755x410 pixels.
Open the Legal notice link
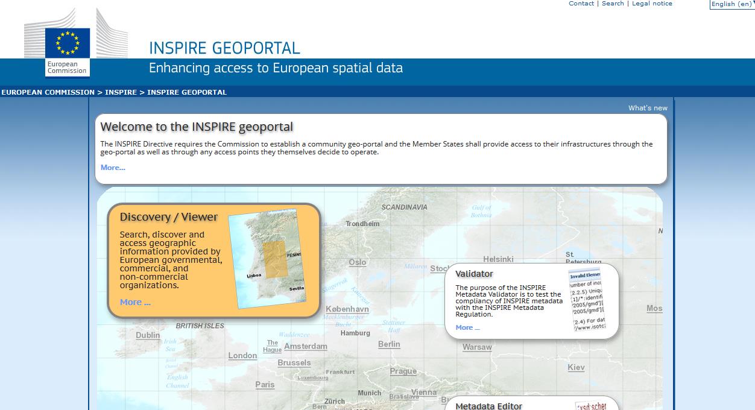pos(652,4)
